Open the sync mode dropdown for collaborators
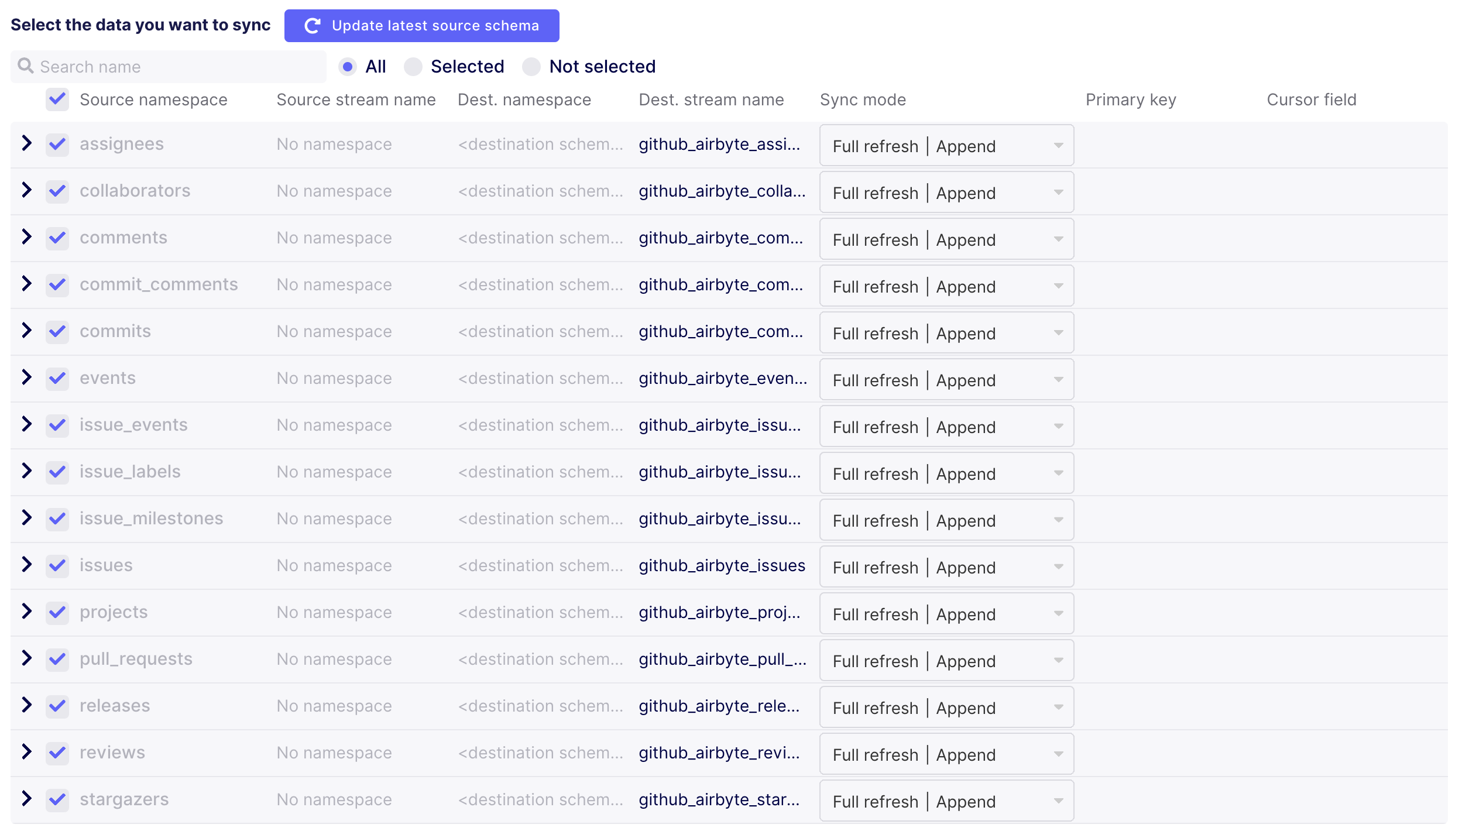 (x=946, y=192)
